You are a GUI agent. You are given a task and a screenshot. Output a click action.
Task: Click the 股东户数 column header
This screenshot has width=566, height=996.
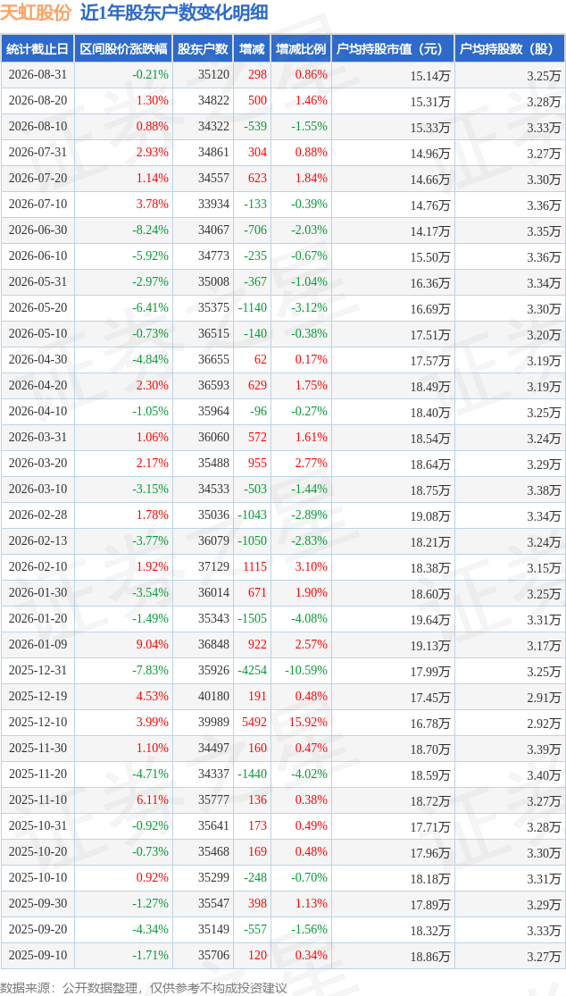click(x=203, y=49)
